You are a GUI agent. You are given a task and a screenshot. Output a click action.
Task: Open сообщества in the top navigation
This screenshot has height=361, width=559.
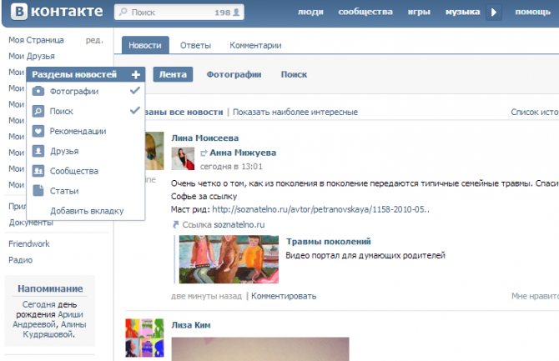tap(365, 12)
